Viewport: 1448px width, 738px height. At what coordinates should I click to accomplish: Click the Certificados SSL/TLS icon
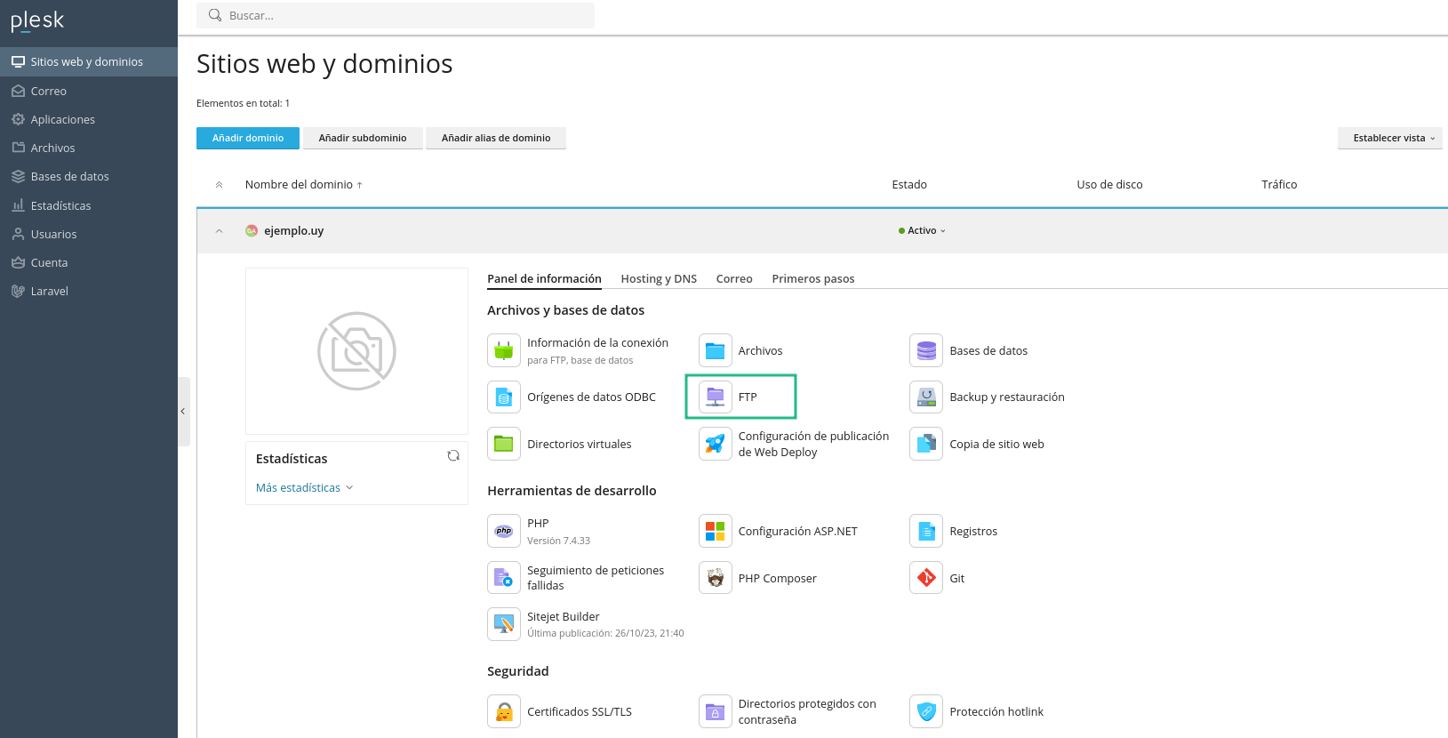504,711
